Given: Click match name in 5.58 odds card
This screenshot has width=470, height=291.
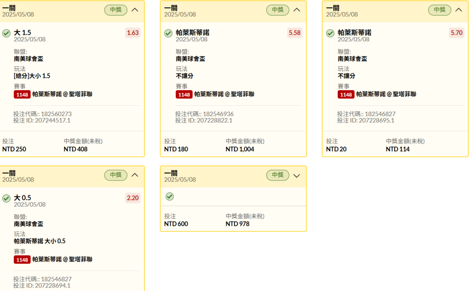Looking at the screenshot, I should point(224,94).
